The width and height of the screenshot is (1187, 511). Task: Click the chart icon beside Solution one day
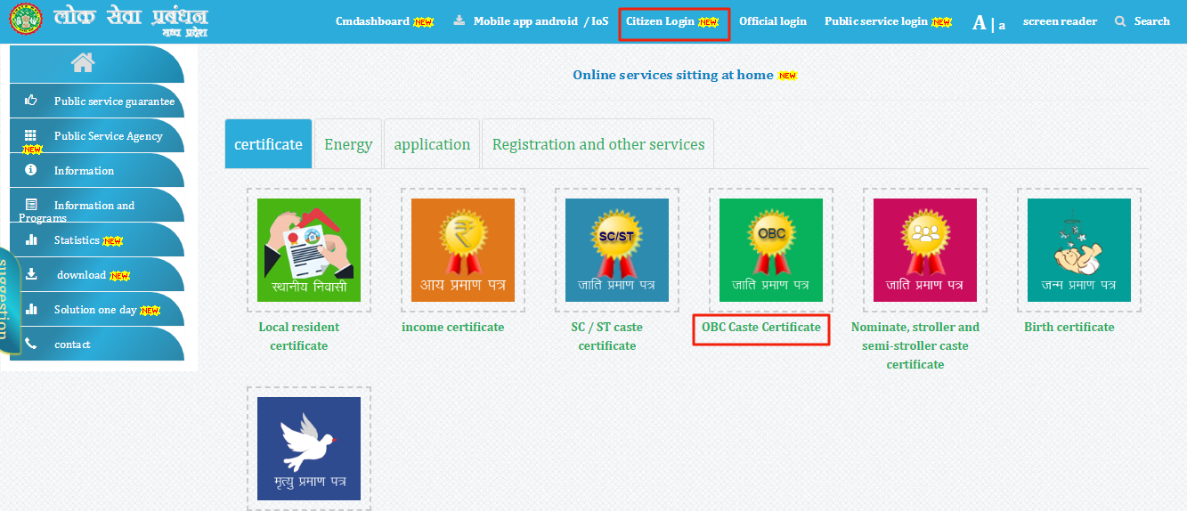point(31,309)
